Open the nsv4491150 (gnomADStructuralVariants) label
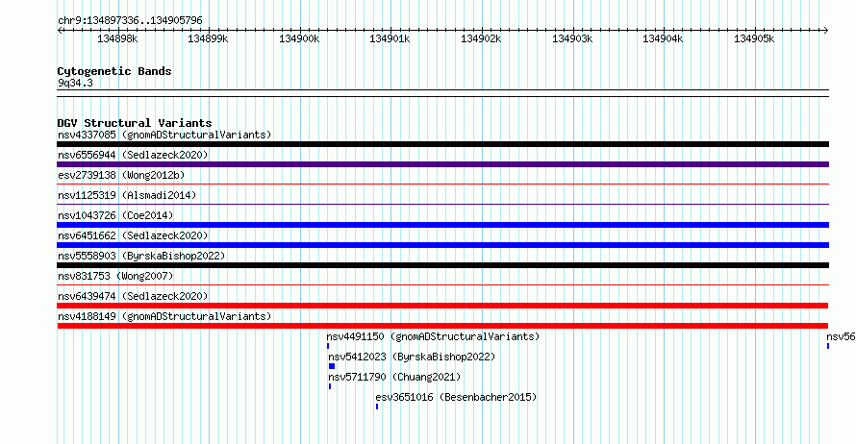This screenshot has width=856, height=444. [x=433, y=336]
